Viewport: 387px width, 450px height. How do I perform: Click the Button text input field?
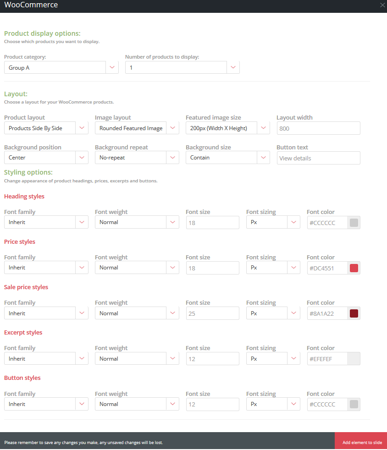pyautogui.click(x=318, y=158)
